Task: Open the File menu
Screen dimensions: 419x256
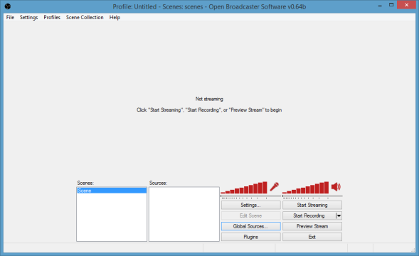Action: (10, 17)
